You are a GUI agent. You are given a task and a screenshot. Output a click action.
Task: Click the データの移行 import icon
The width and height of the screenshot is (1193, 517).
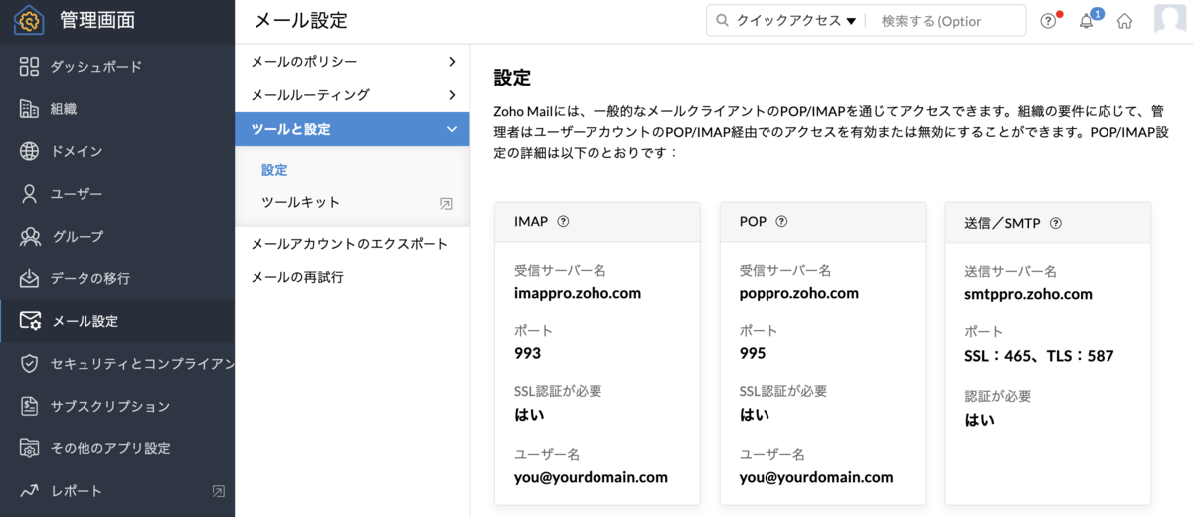[29, 278]
